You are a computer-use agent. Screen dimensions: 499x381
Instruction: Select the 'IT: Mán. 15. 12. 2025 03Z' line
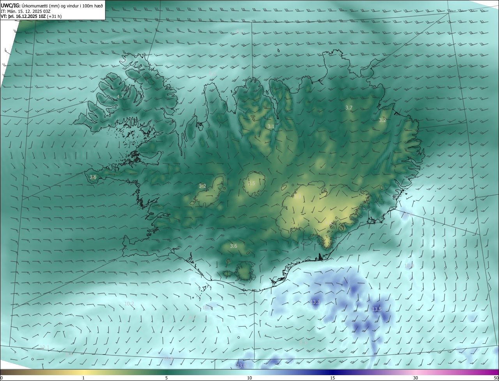click(x=26, y=11)
